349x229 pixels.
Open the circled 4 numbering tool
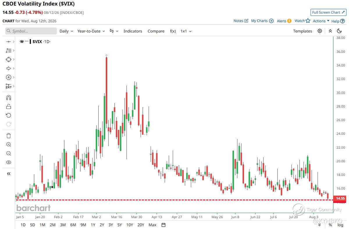point(8,77)
